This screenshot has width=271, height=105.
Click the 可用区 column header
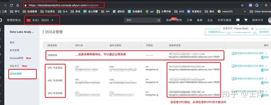pyautogui.click(x=149, y=46)
